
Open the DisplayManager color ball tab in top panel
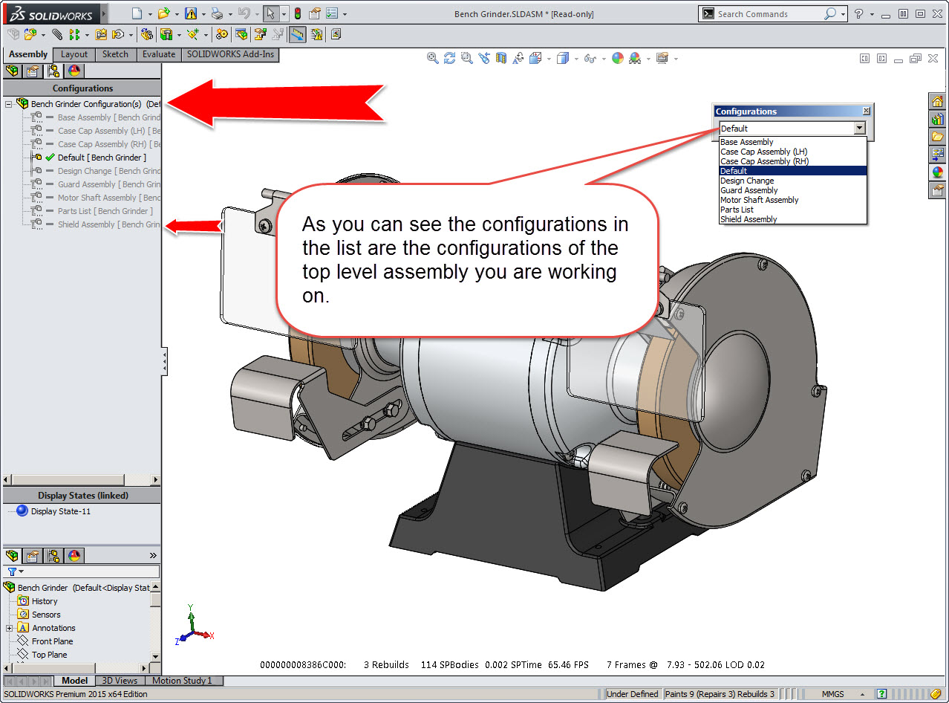pos(74,71)
